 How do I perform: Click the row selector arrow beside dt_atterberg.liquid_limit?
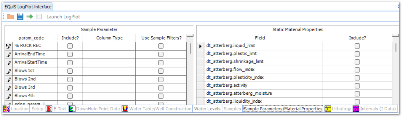pos(200,46)
